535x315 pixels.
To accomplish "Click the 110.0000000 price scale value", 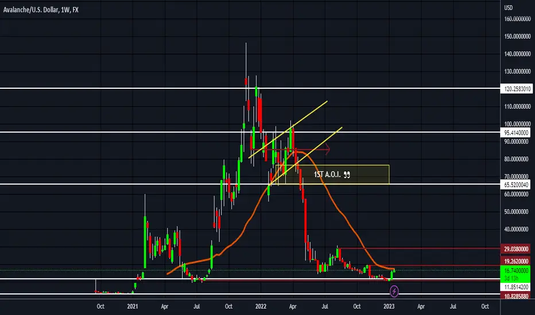I will click(x=517, y=107).
